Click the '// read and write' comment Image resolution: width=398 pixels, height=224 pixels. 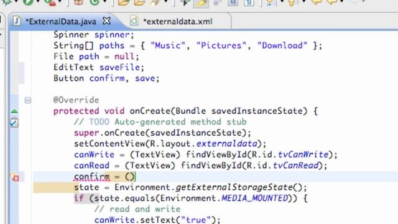[x=137, y=209]
